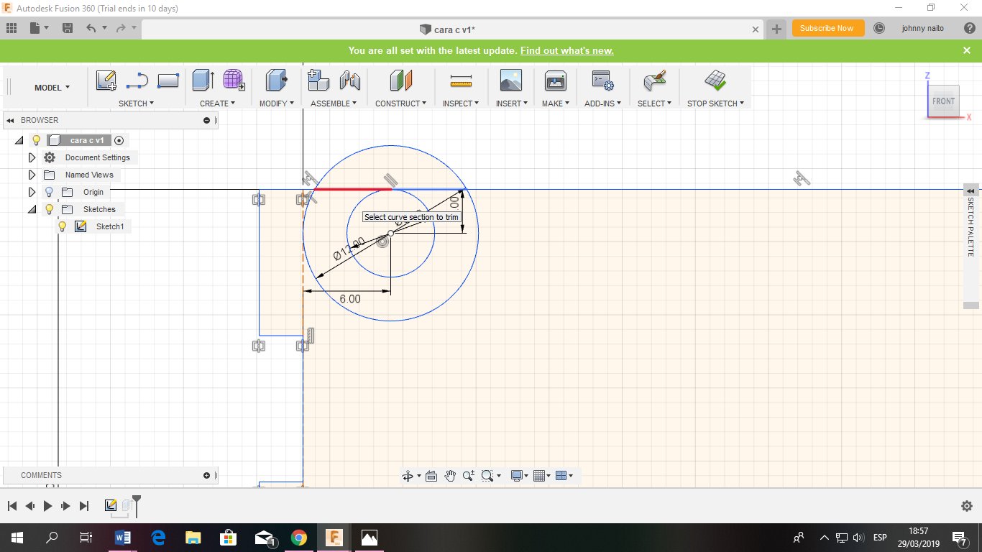Click the Insert Decal image icon
The height and width of the screenshot is (552, 982).
click(x=511, y=80)
